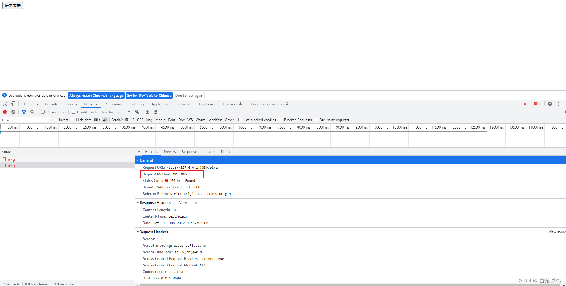This screenshot has height=286, width=566.
Task: Toggle the network filter funnel icon
Action: point(24,112)
